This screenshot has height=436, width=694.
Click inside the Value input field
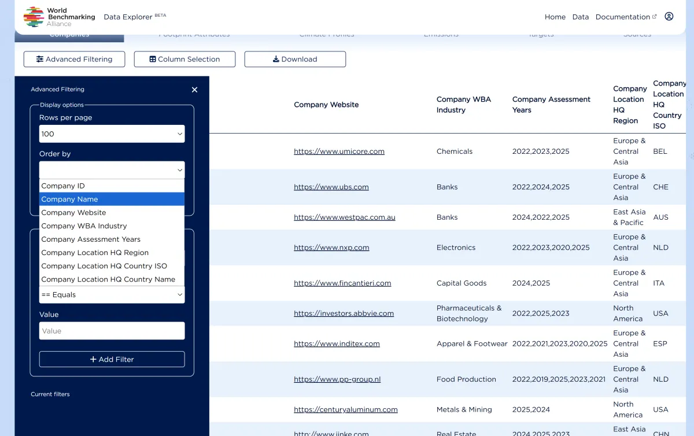[x=112, y=331]
